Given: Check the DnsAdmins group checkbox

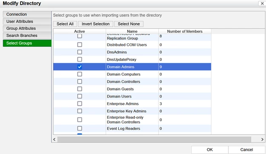Looking at the screenshot, I should pyautogui.click(x=80, y=52).
